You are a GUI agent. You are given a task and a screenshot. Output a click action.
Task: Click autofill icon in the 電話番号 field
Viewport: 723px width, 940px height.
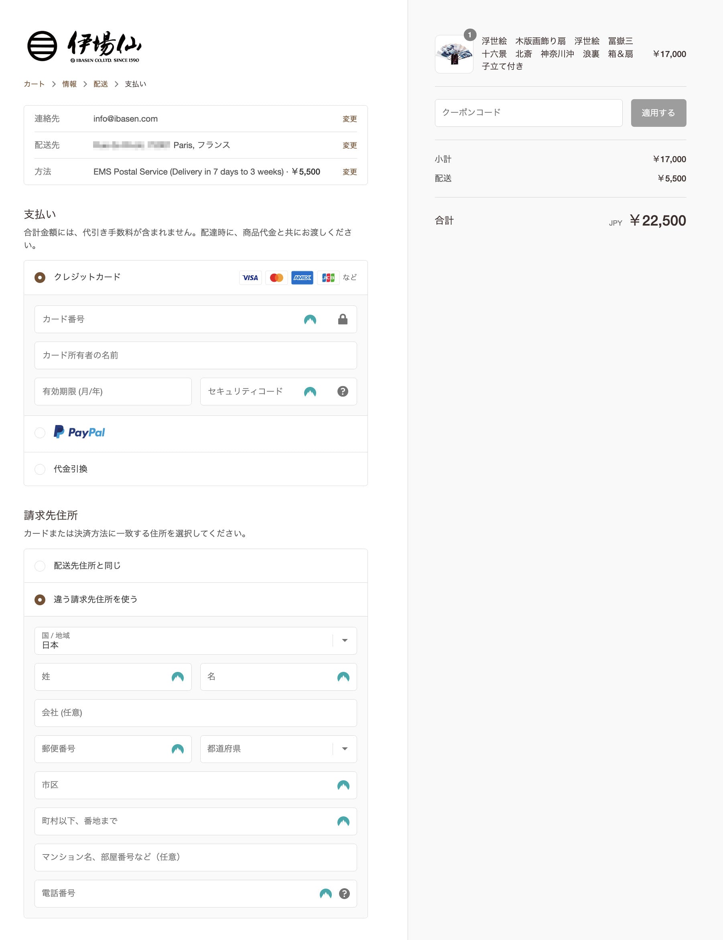tap(326, 894)
